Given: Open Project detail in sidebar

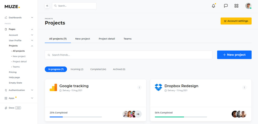Looking at the screenshot, I should [19, 62].
